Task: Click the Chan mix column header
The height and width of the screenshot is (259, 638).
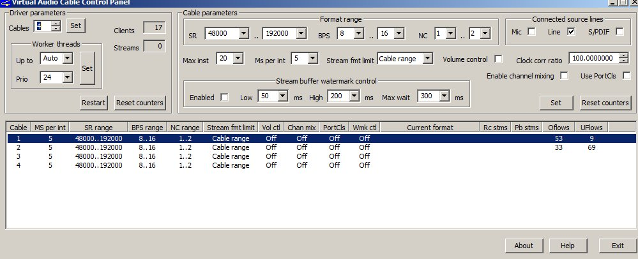Action: (x=301, y=127)
